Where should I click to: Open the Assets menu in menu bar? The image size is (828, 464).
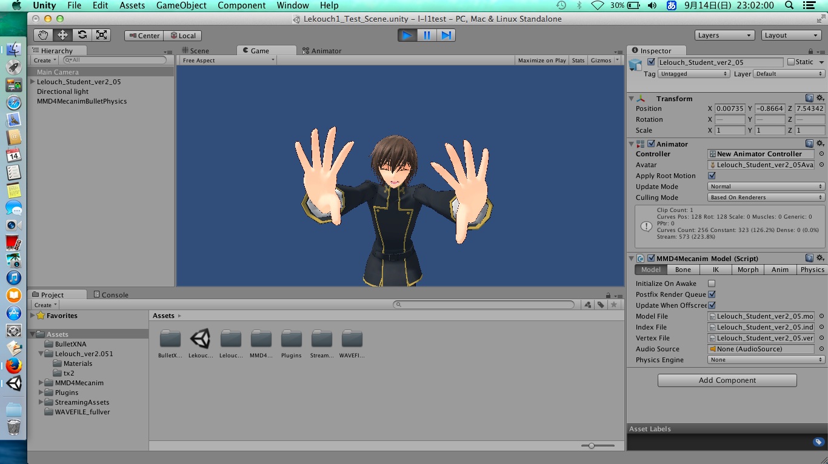point(132,5)
